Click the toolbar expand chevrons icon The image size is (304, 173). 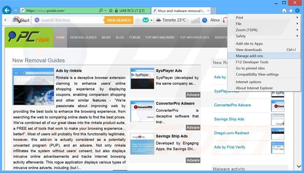point(137,20)
